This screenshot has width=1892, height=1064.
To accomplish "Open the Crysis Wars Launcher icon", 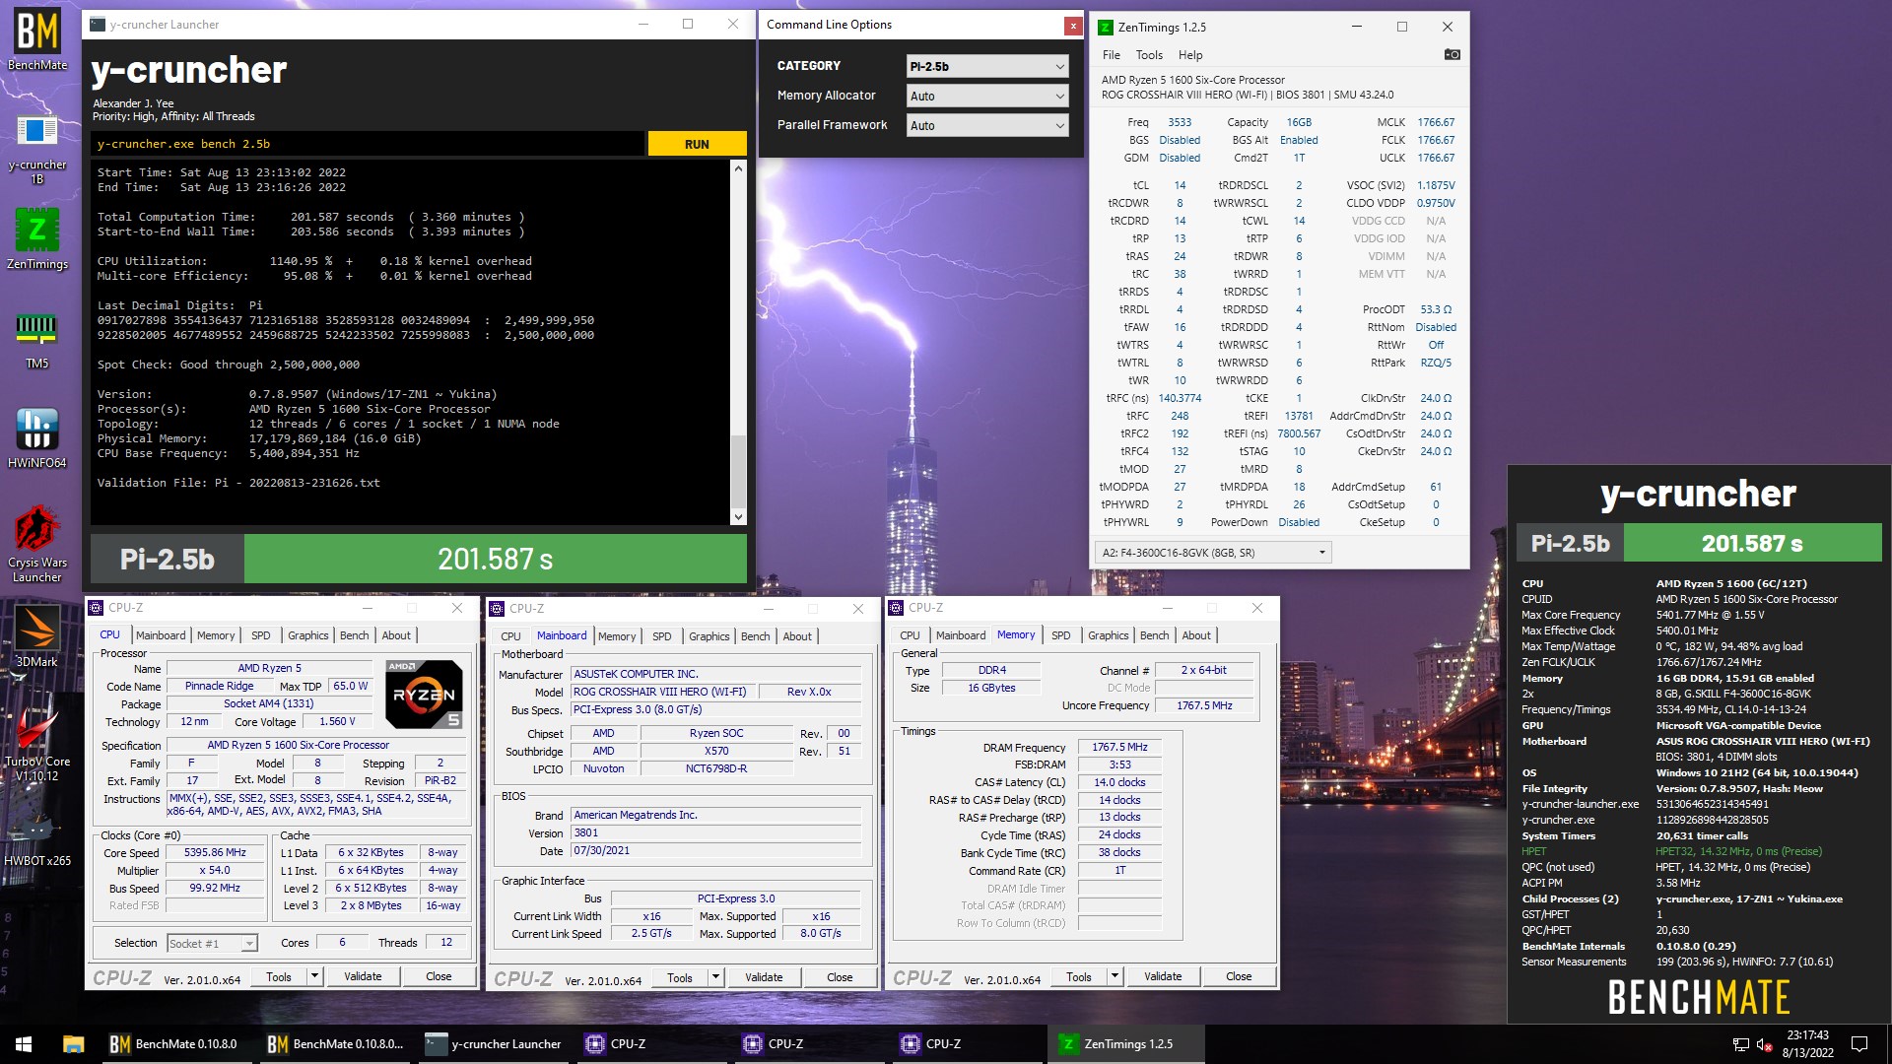I will [37, 544].
